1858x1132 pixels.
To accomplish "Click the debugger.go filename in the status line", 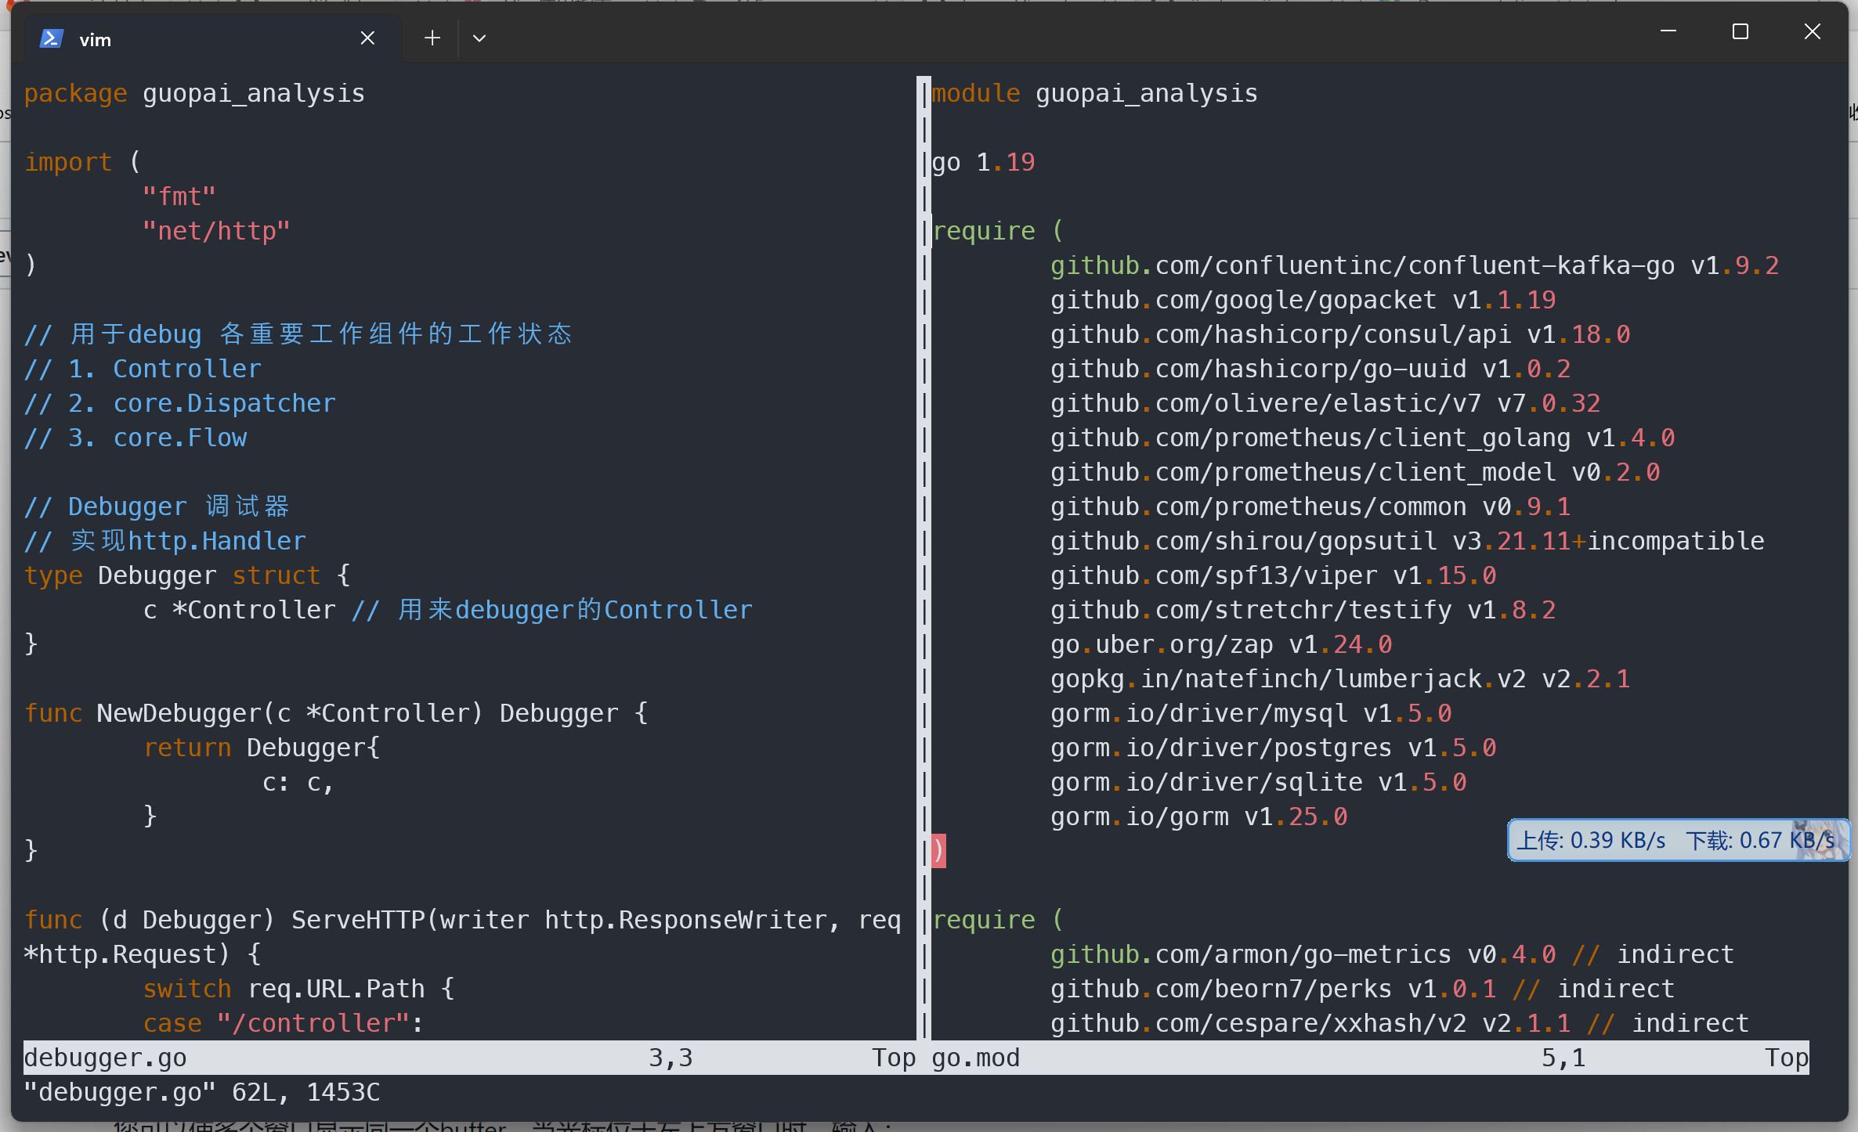I will click(x=105, y=1057).
